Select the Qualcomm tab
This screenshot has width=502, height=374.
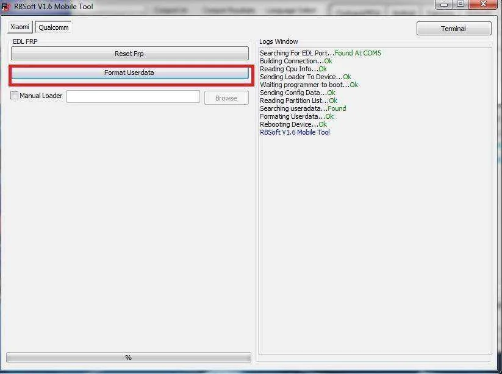(x=54, y=27)
